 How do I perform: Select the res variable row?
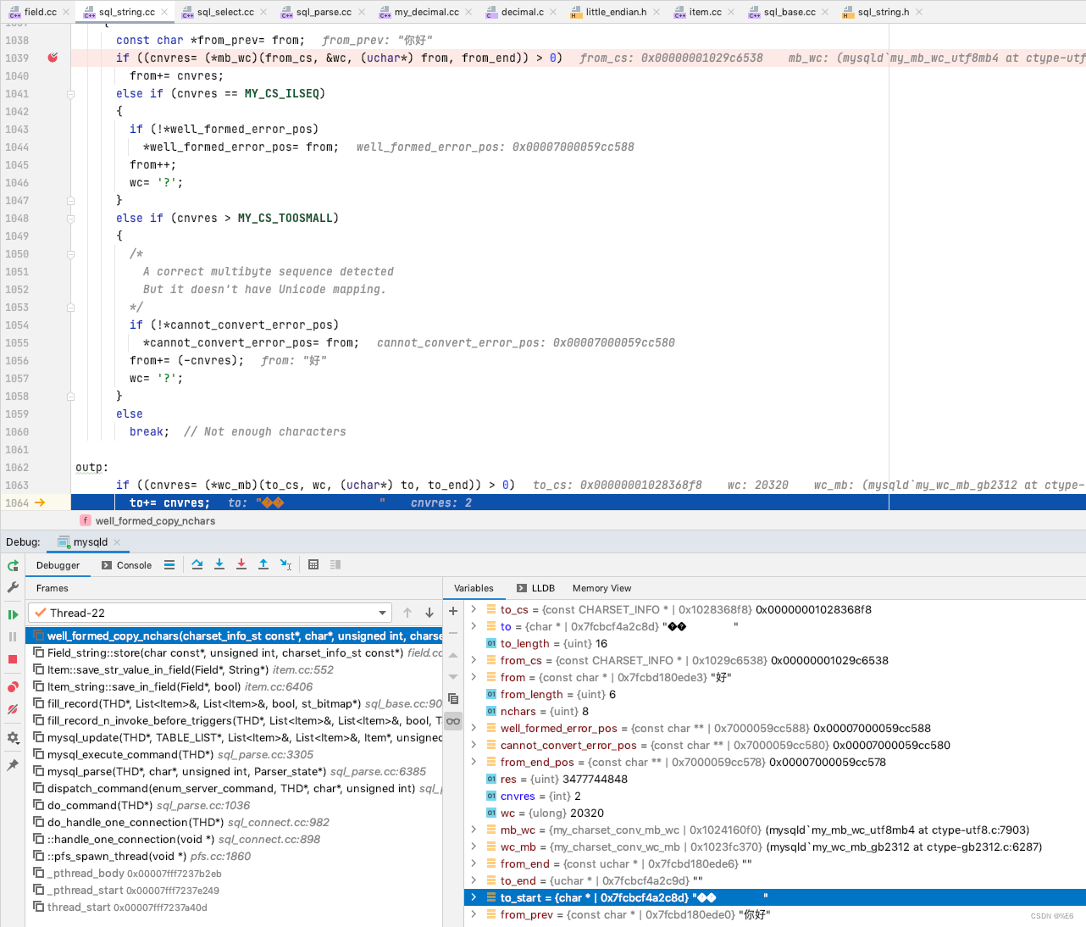point(774,779)
